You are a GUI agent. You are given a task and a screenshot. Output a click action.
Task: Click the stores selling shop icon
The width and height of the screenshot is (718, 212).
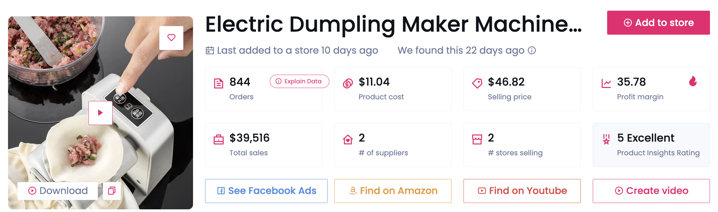pos(477,139)
